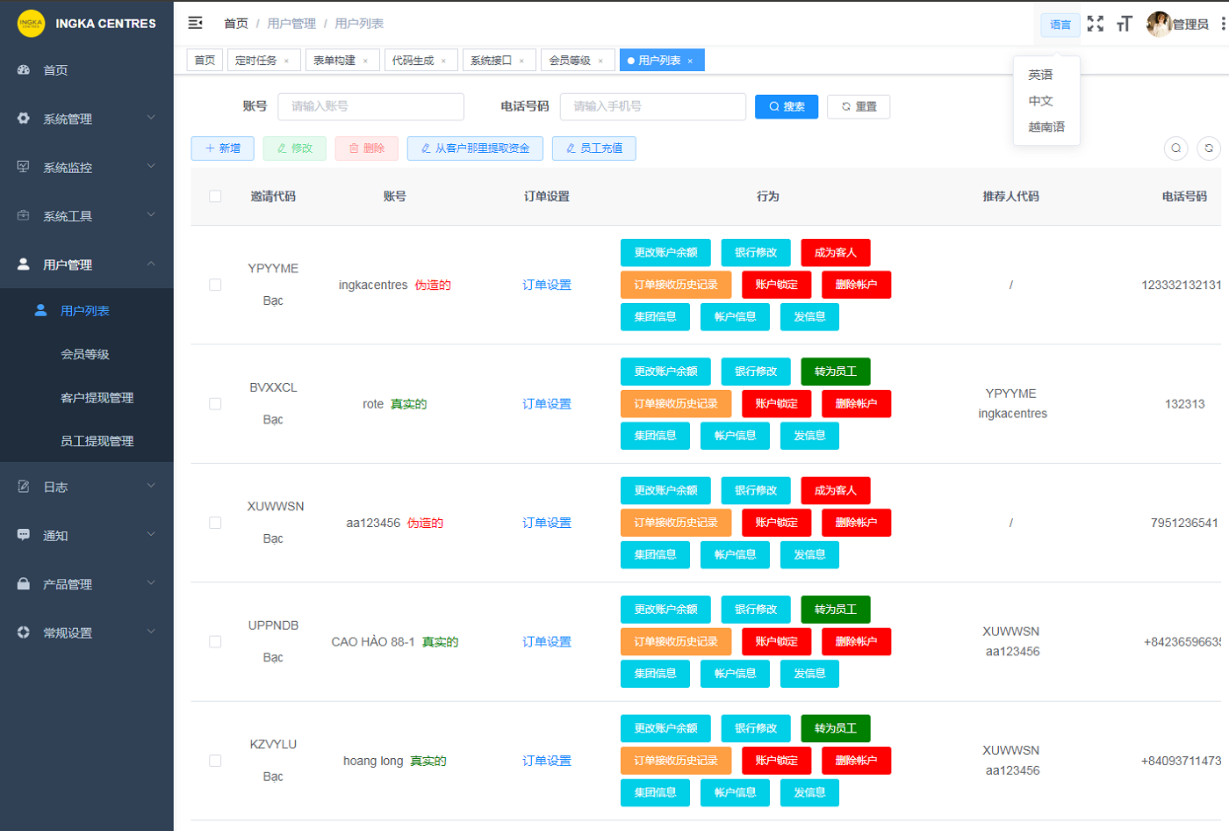The height and width of the screenshot is (831, 1229).
Task: Click the admin avatar picture
Action: [1158, 24]
